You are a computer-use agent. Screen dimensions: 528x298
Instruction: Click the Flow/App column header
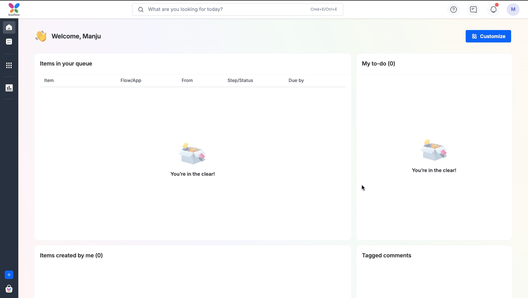pos(131,81)
